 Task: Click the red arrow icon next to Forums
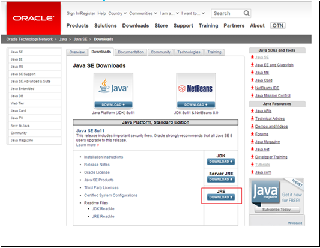point(252,134)
